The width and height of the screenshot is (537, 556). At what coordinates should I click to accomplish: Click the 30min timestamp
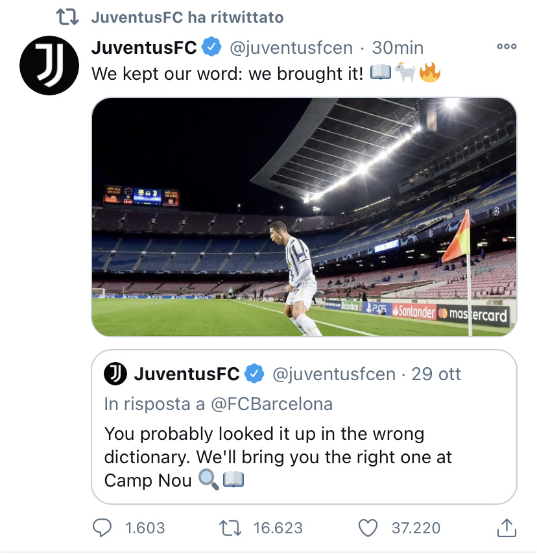coord(398,47)
